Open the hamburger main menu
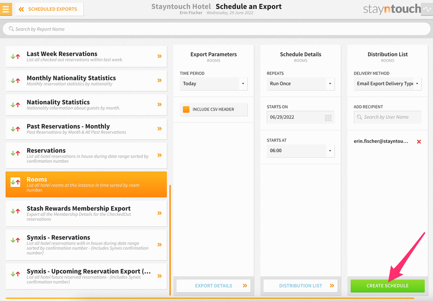The width and height of the screenshot is (433, 301). pos(6,9)
